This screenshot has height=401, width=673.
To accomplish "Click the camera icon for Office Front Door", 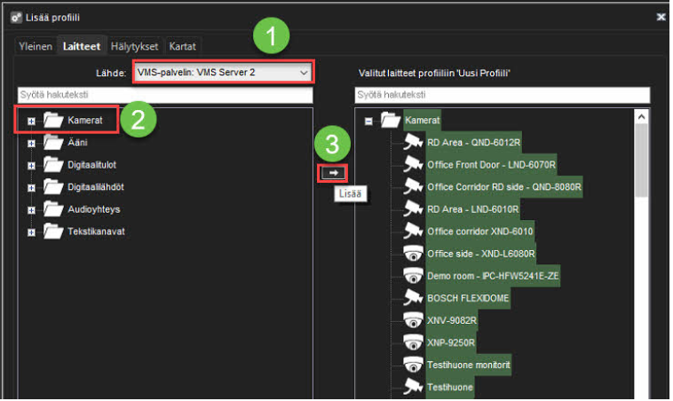I will [413, 164].
